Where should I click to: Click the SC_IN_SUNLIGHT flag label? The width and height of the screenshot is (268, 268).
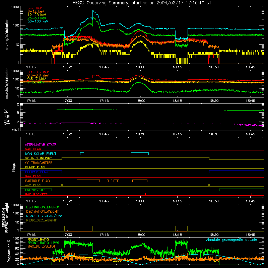[39, 158]
